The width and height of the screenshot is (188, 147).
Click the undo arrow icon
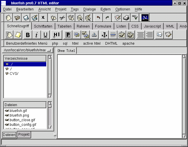(x=98, y=18)
